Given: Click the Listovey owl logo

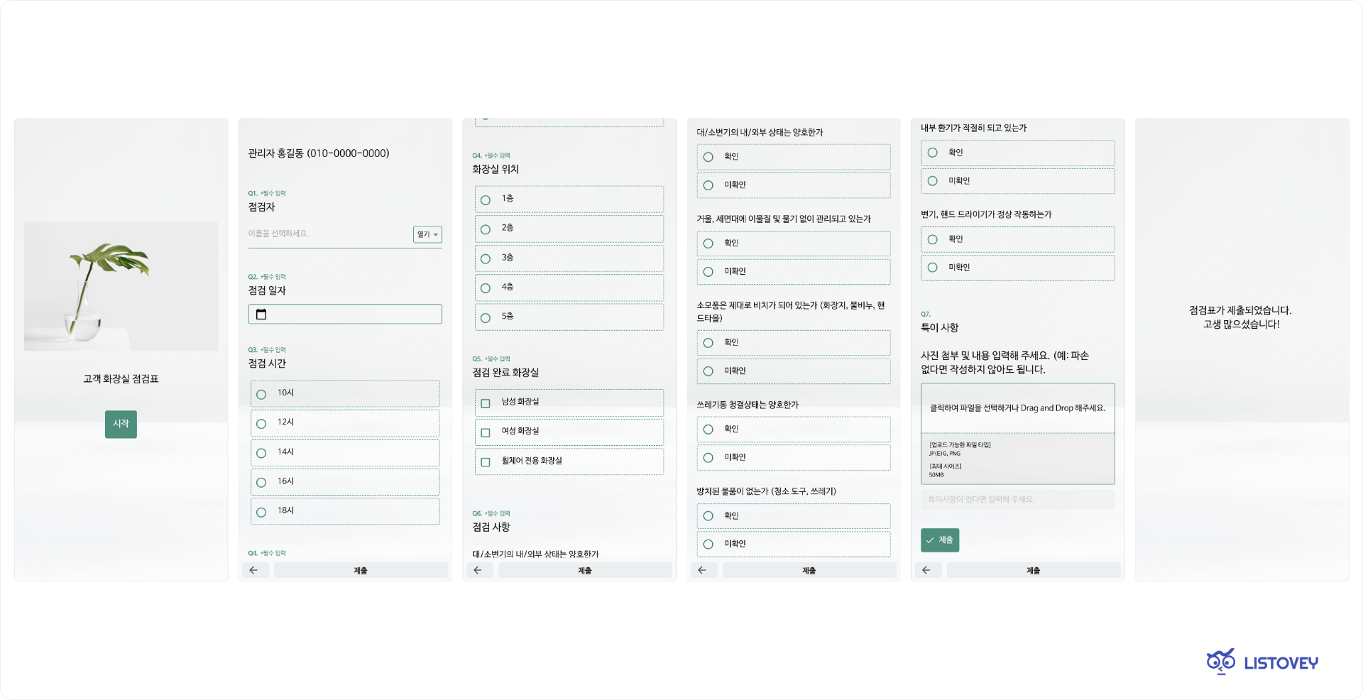Looking at the screenshot, I should [x=1220, y=662].
